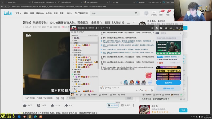Toggle the danmaku display icon under video
Image resolution: width=212 pixels, height=119 pixels.
point(58,98)
